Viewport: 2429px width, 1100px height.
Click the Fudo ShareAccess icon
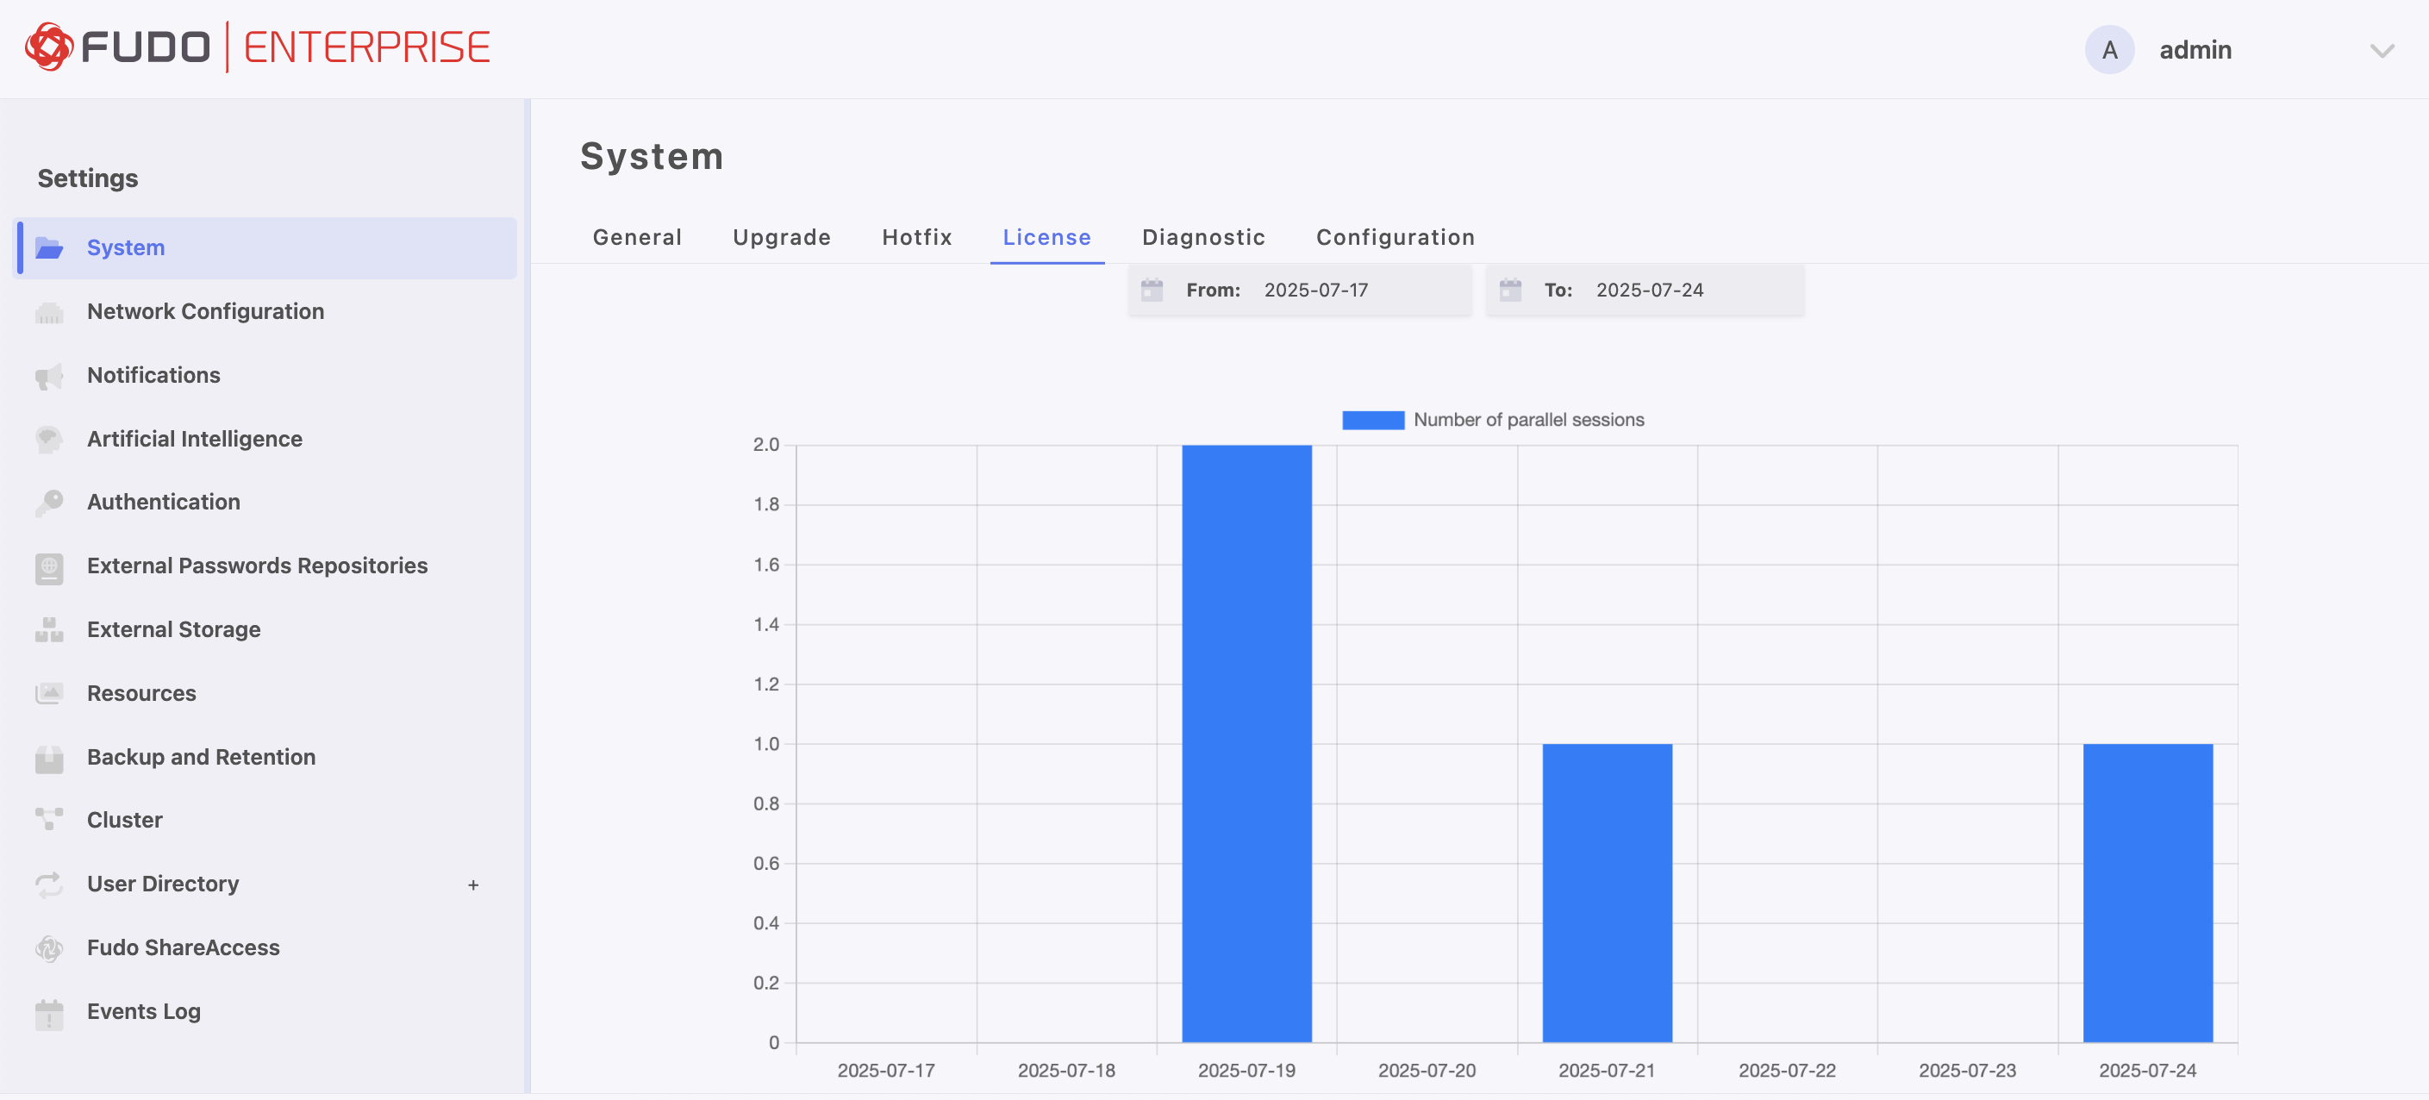[49, 948]
